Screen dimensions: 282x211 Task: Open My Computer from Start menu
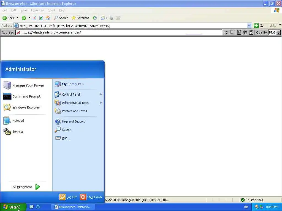[x=78, y=84]
